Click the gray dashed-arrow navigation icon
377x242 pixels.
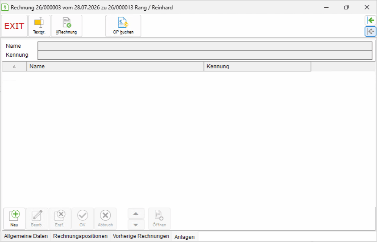[x=370, y=32]
